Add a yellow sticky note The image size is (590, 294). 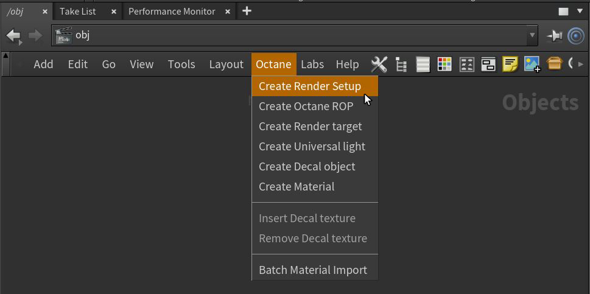(x=510, y=64)
